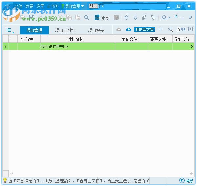The width and height of the screenshot is (197, 186).
Task: Click row number 1 header
Action: (x=5, y=46)
